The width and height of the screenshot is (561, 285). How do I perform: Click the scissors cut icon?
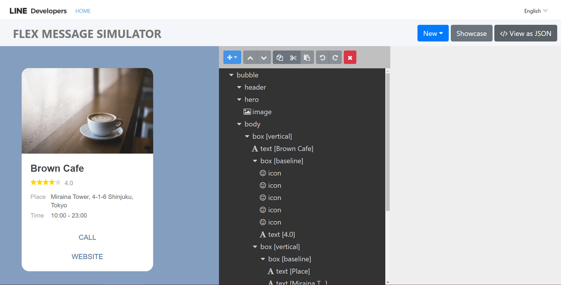tap(293, 57)
